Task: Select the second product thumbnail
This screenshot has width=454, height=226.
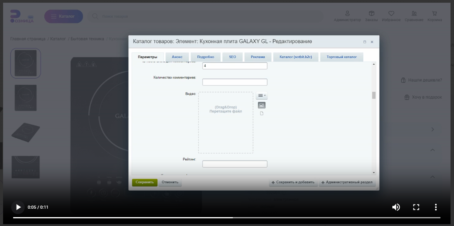Action: tap(26, 98)
